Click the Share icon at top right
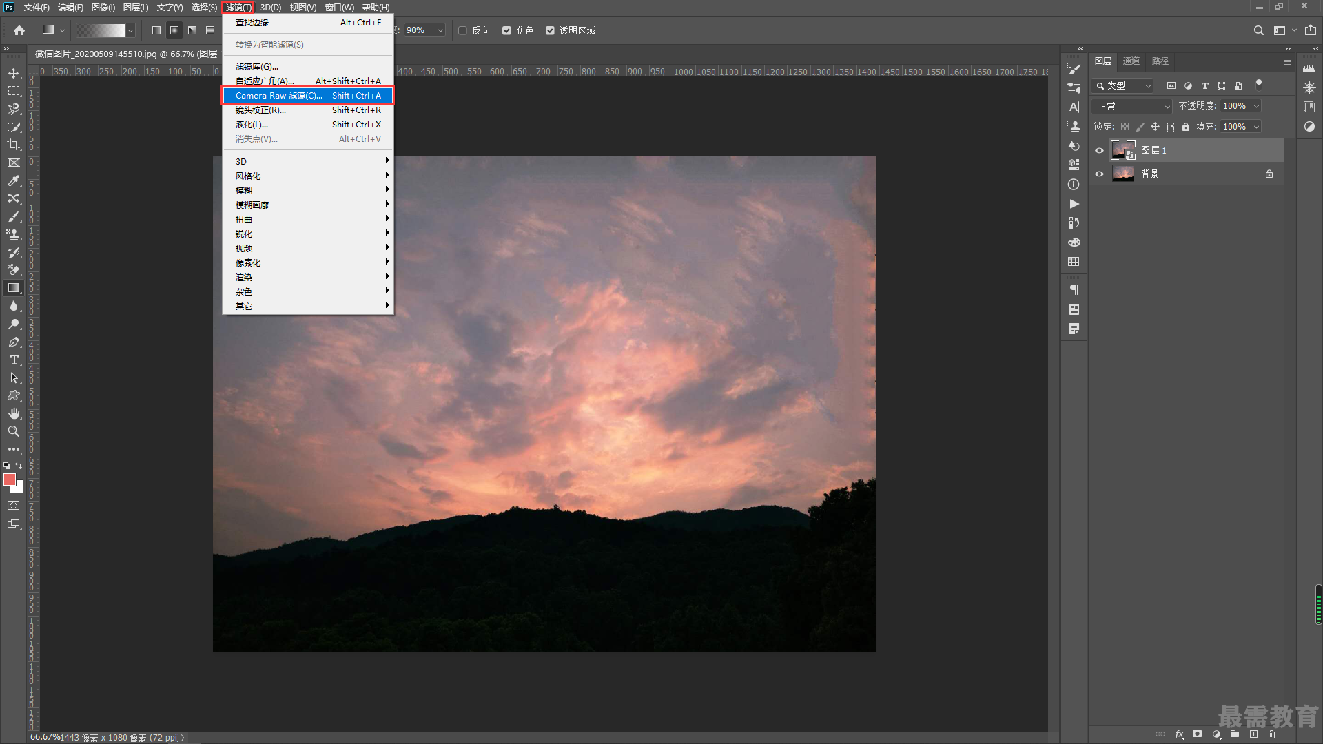1323x744 pixels. coord(1310,30)
